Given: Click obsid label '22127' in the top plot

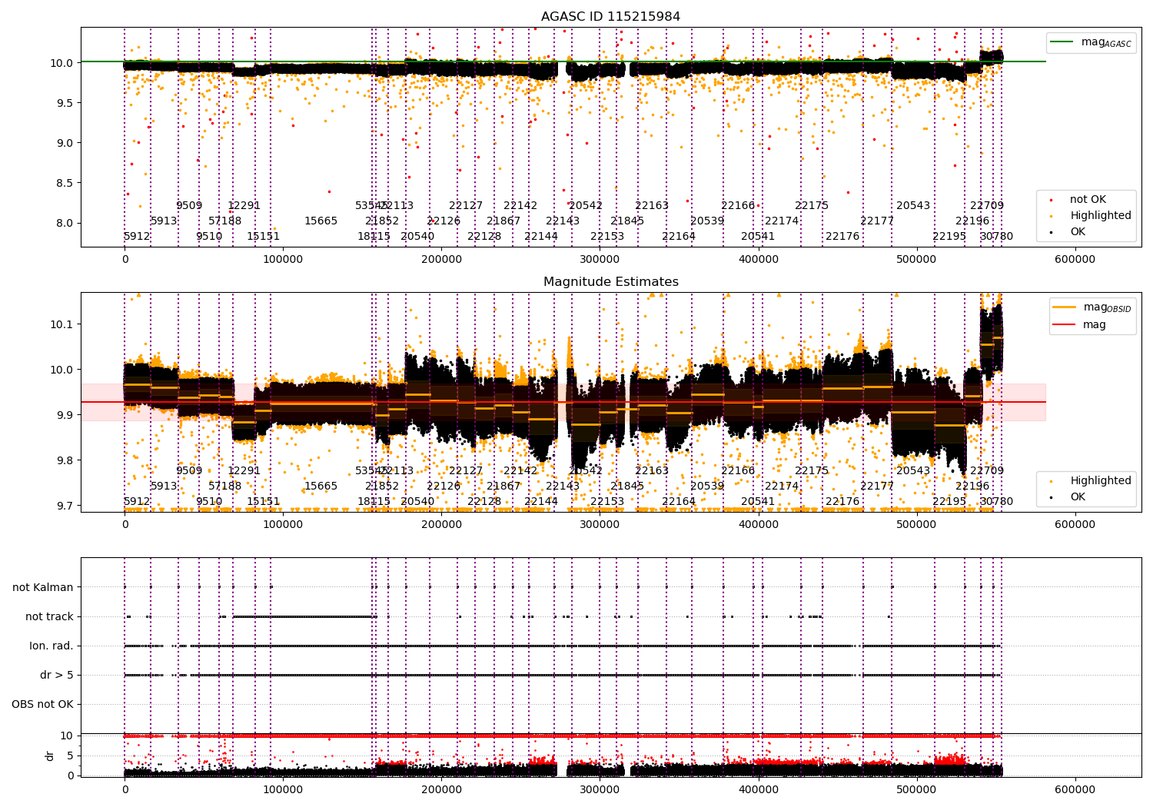Looking at the screenshot, I should pyautogui.click(x=466, y=206).
